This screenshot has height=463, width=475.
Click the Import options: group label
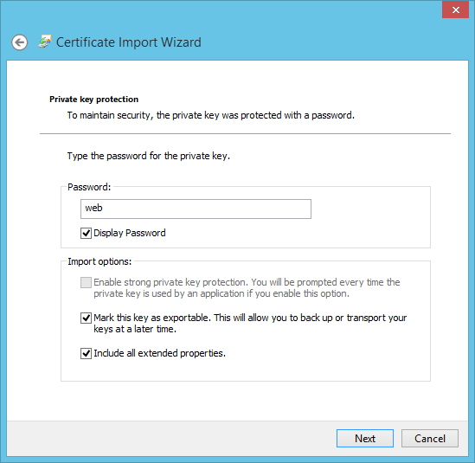99,261
